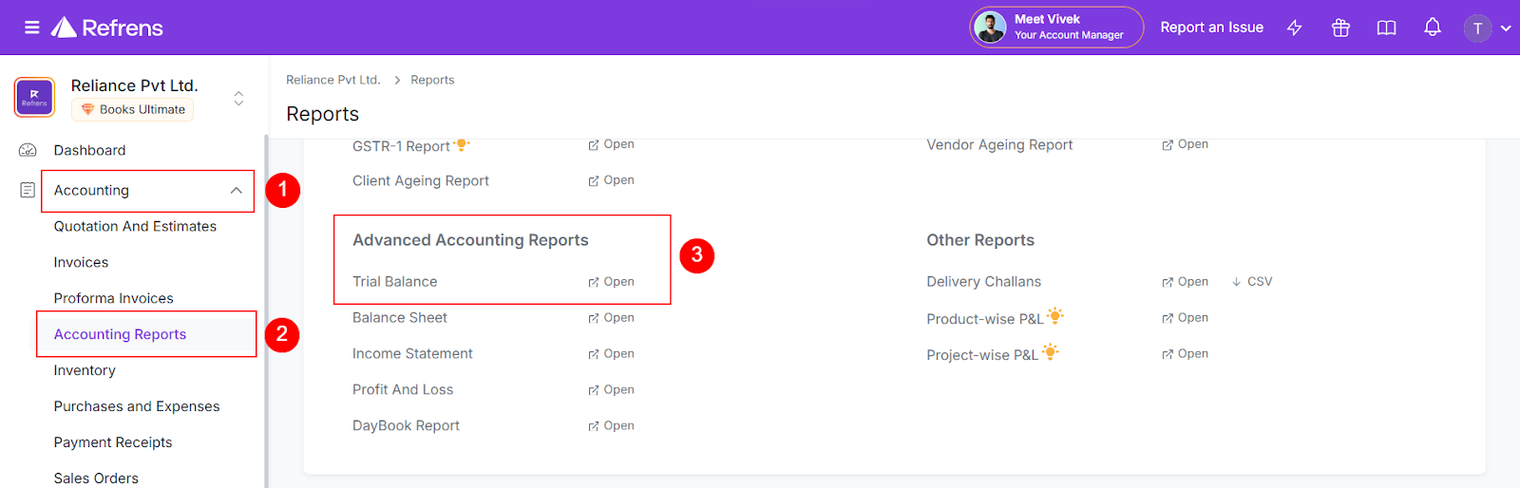Open the hamburger menu icon
The height and width of the screenshot is (488, 1520).
click(31, 28)
